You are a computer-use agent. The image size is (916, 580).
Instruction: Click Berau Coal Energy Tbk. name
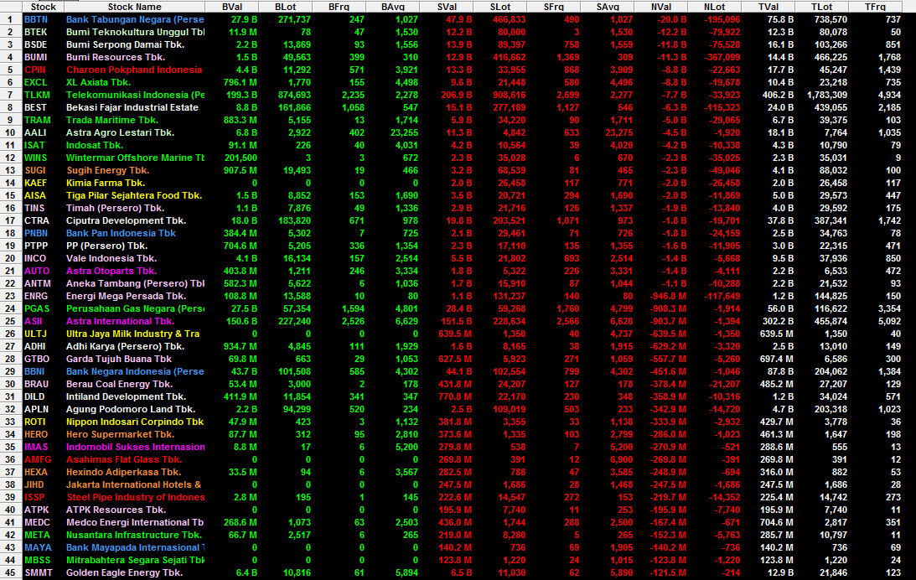pos(119,384)
